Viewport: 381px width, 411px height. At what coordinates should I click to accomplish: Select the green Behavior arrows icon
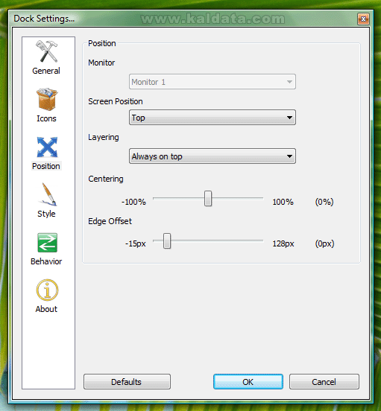(47, 243)
